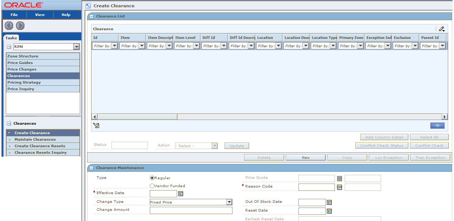
Task: Click the back navigation arrow icon
Action: (8, 25)
